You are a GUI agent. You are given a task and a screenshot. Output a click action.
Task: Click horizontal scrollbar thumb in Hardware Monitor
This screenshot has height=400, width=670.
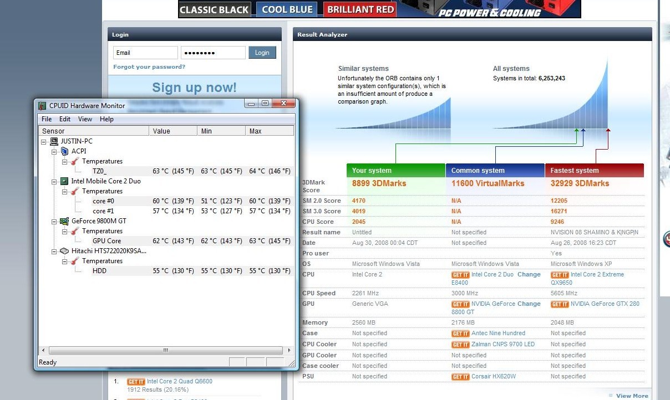(165, 351)
